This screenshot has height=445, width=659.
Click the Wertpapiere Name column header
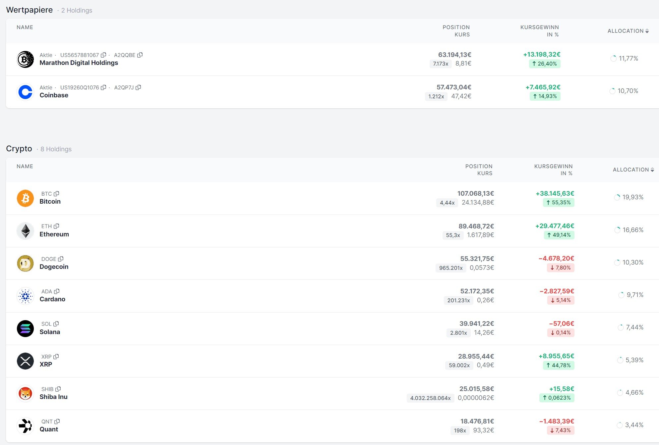click(25, 27)
